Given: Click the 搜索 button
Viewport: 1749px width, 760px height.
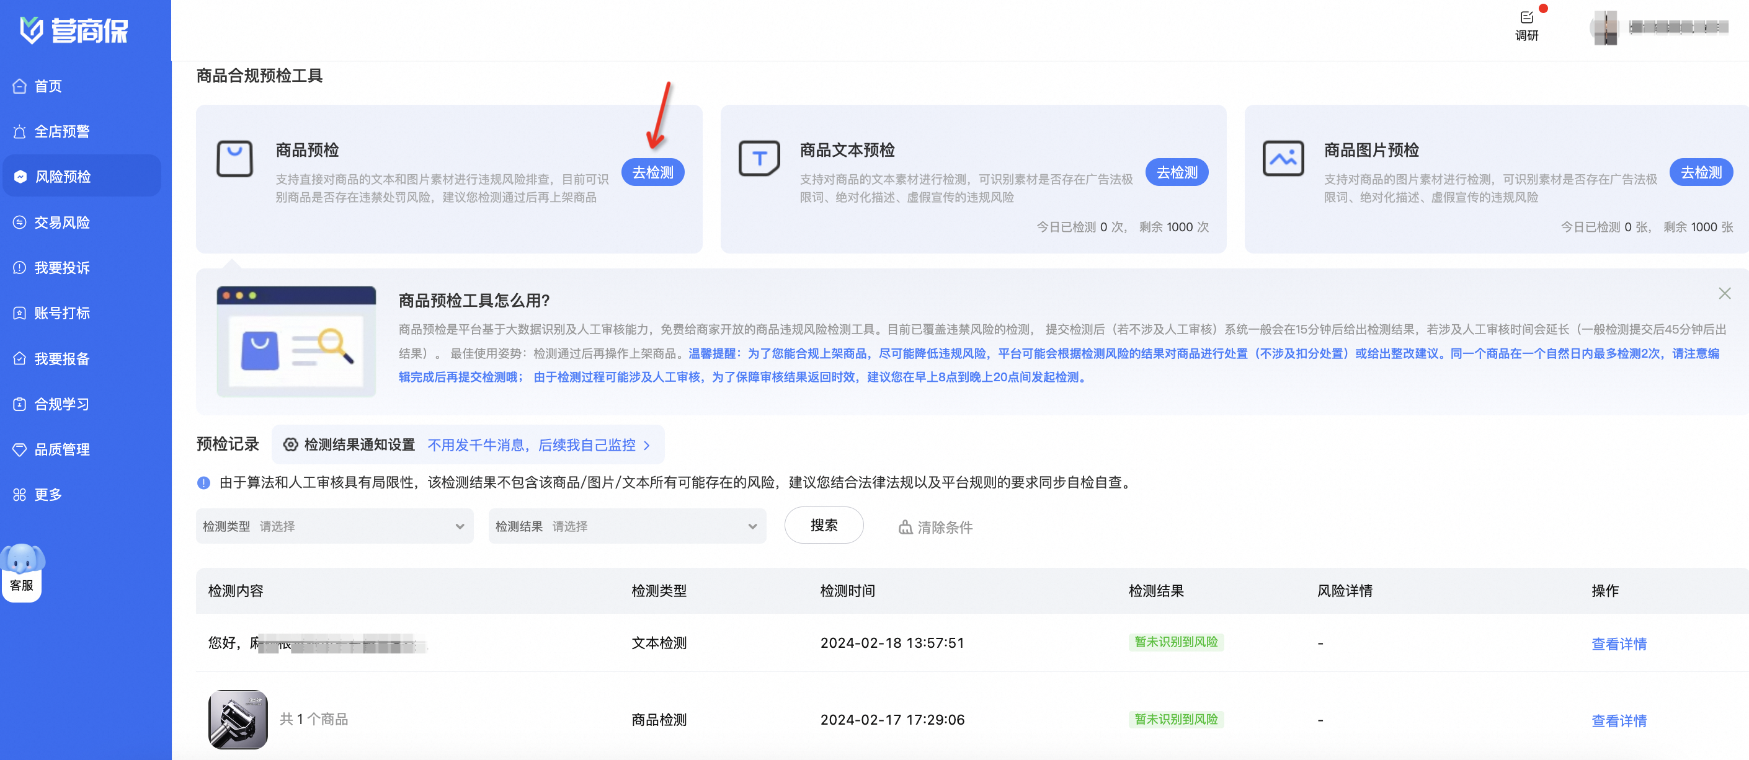Looking at the screenshot, I should pos(824,525).
